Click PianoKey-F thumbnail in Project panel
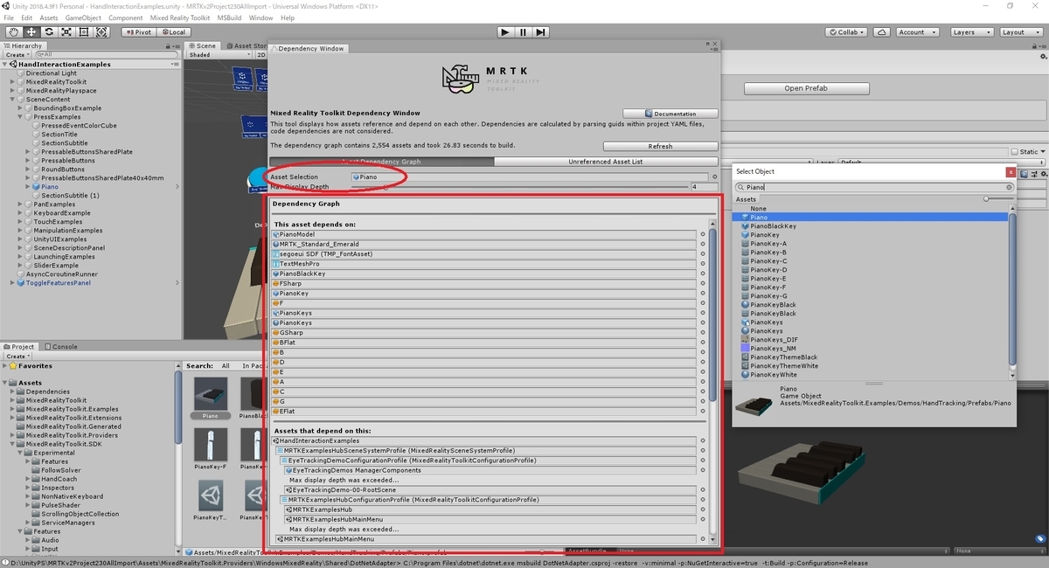 click(x=210, y=445)
